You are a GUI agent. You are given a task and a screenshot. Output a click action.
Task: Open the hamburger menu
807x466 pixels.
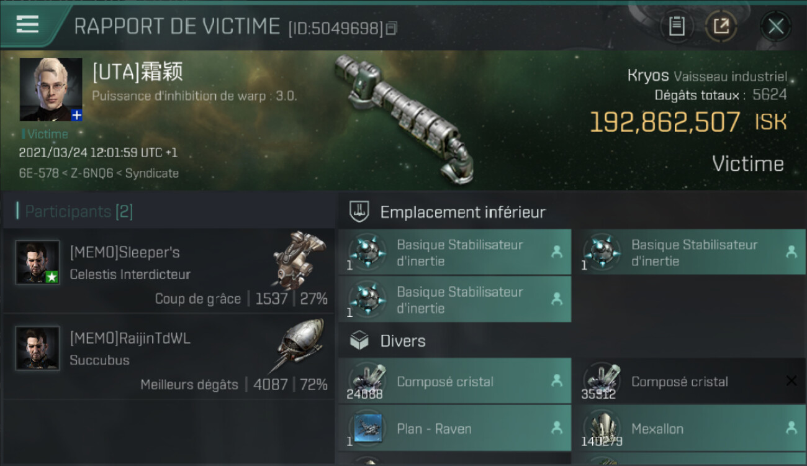27,24
